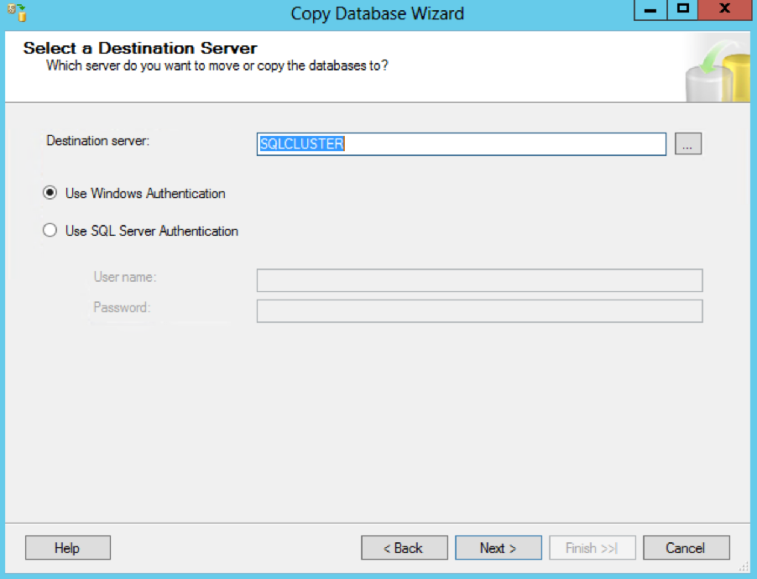This screenshot has width=757, height=579.
Task: Proceed with the Next button
Action: pos(499,548)
